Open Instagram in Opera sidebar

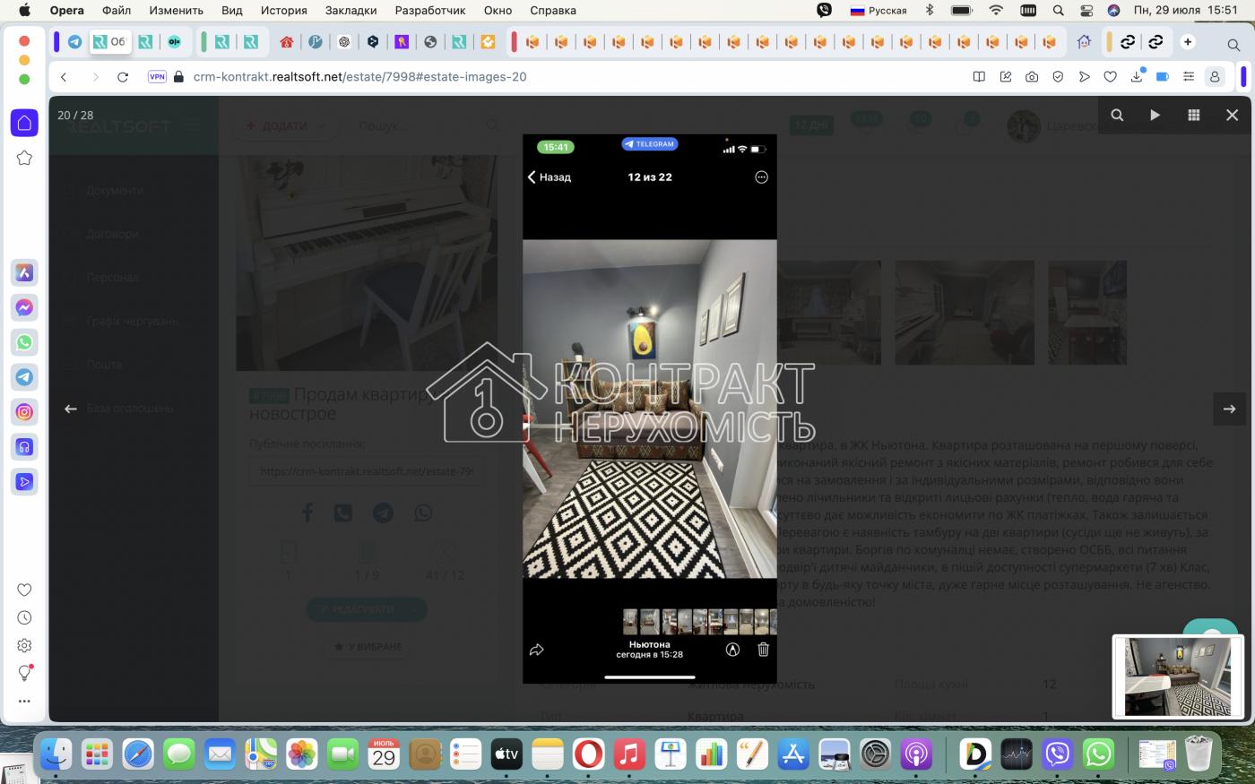pyautogui.click(x=24, y=412)
